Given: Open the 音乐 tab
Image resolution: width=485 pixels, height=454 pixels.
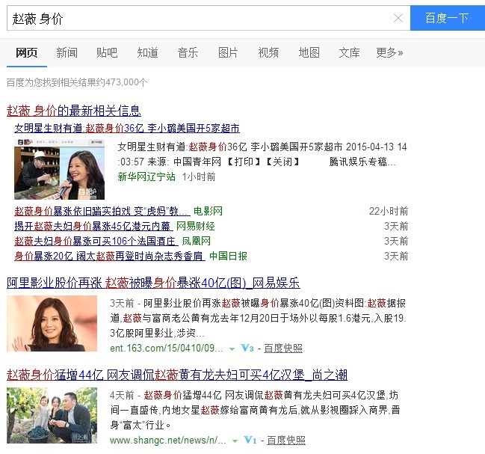Looking at the screenshot, I should pyautogui.click(x=188, y=52).
